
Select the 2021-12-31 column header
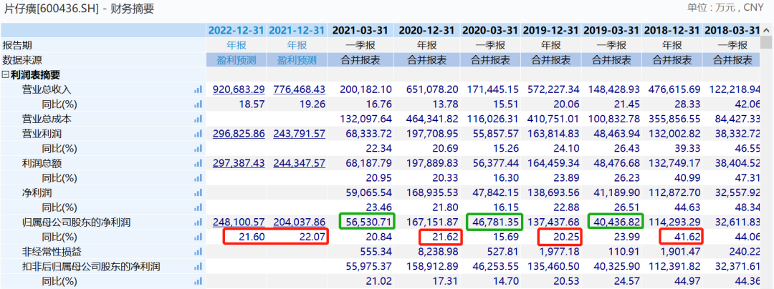(x=297, y=30)
